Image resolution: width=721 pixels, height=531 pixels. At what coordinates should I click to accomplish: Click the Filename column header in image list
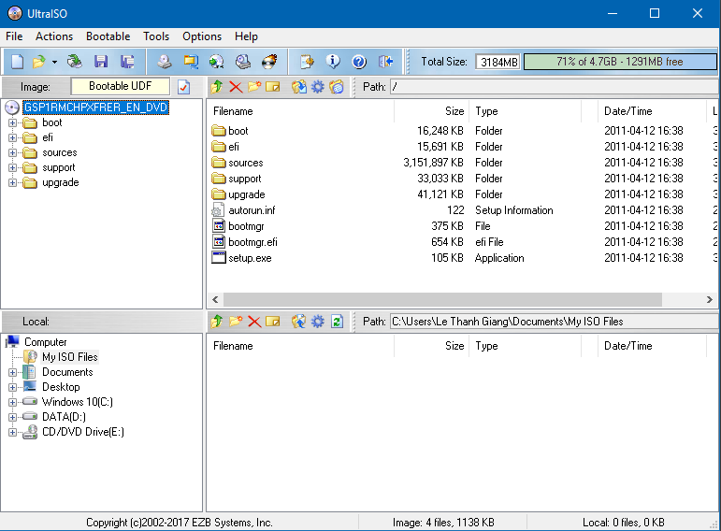pyautogui.click(x=301, y=111)
